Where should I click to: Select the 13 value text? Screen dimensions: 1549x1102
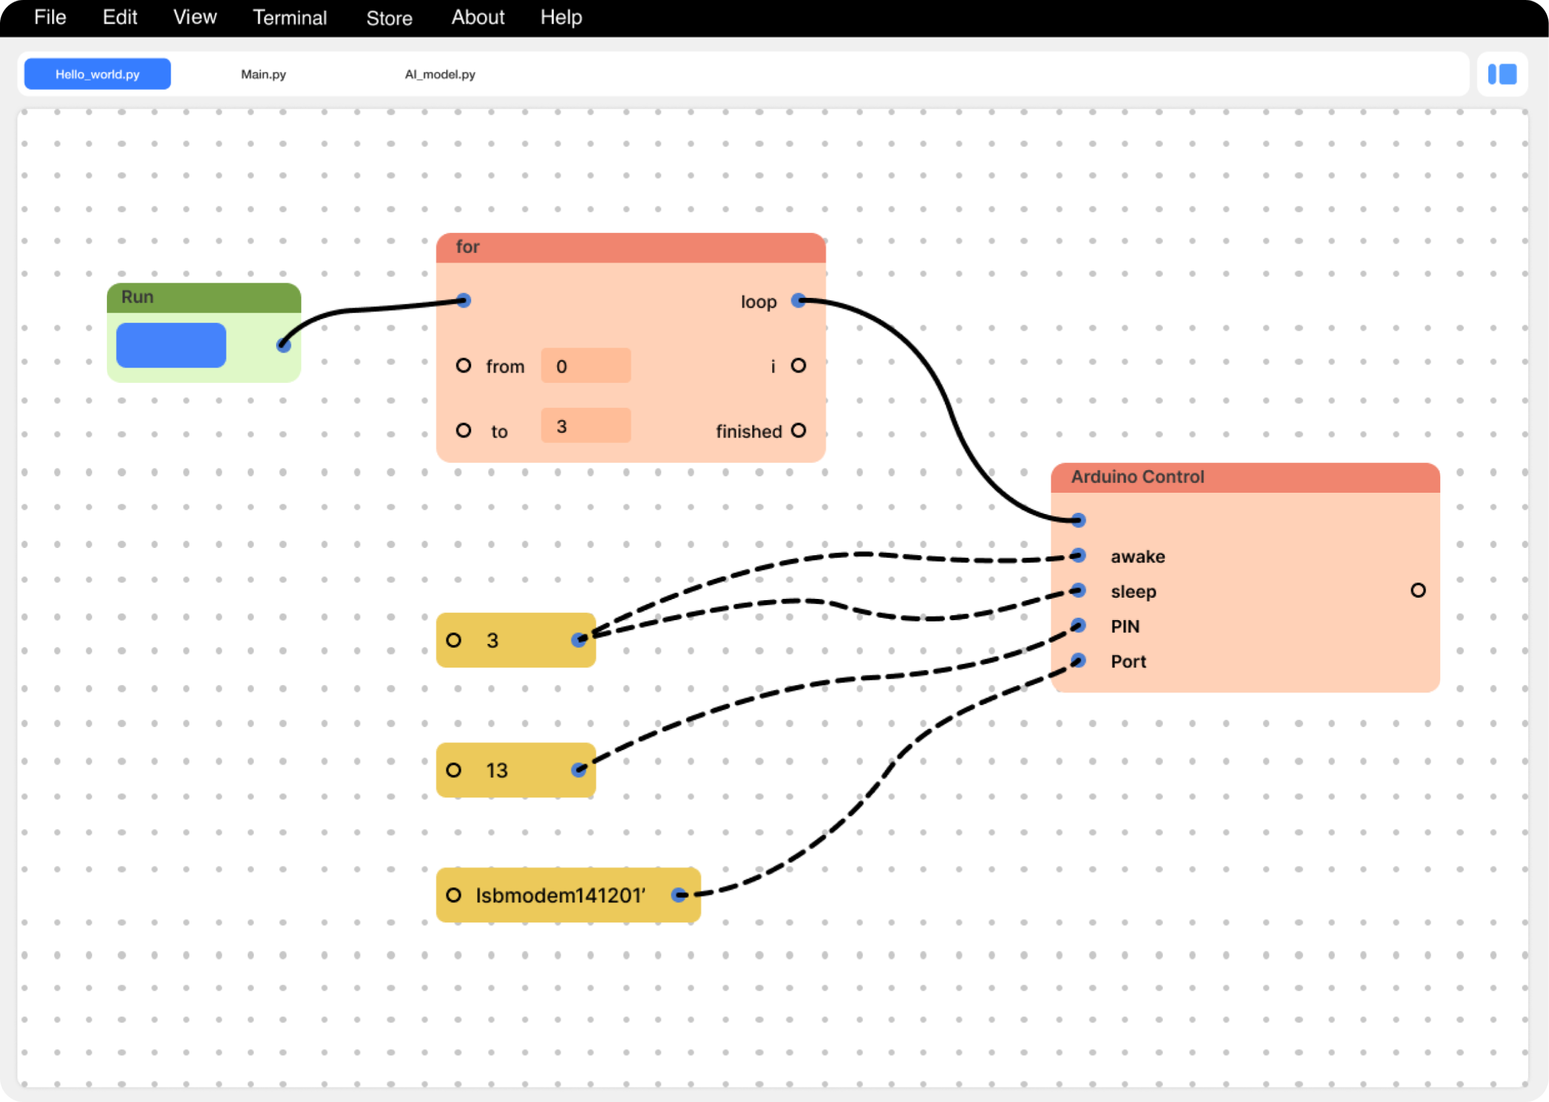496,770
